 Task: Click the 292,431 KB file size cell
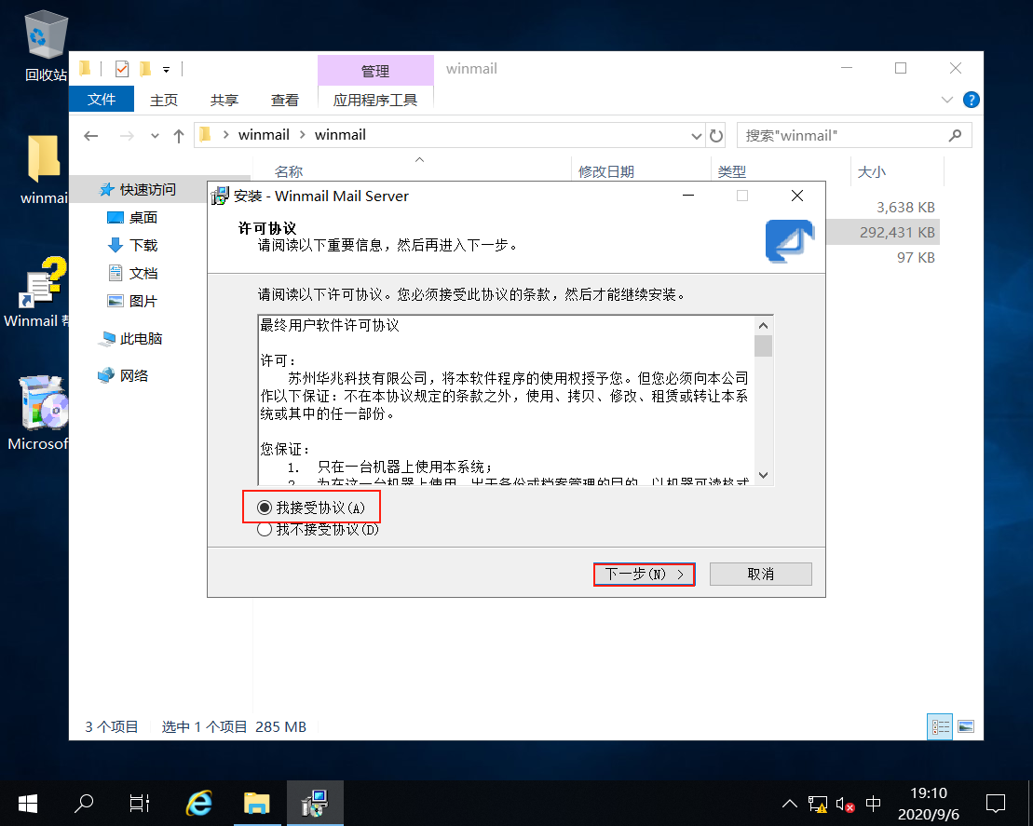click(897, 233)
